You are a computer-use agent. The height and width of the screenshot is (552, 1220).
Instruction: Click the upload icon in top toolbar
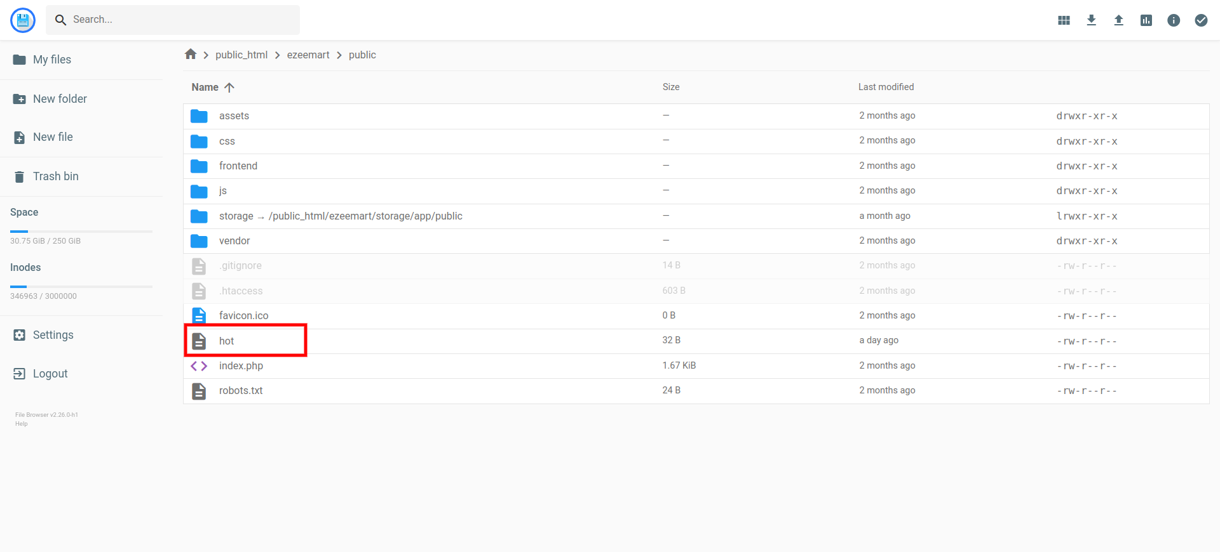[1118, 20]
